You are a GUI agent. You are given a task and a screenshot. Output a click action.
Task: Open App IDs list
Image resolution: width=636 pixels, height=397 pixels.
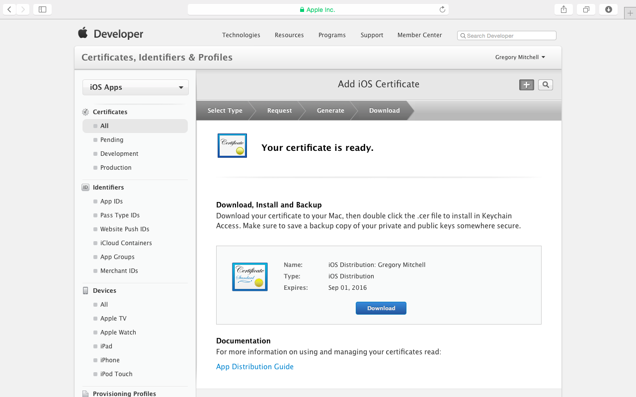[111, 201]
